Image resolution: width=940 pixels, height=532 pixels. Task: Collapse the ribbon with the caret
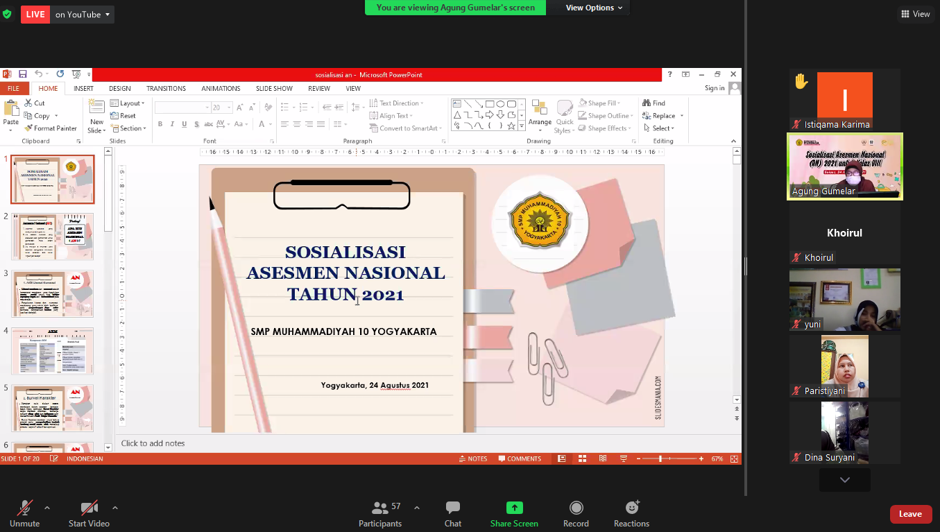coord(734,141)
